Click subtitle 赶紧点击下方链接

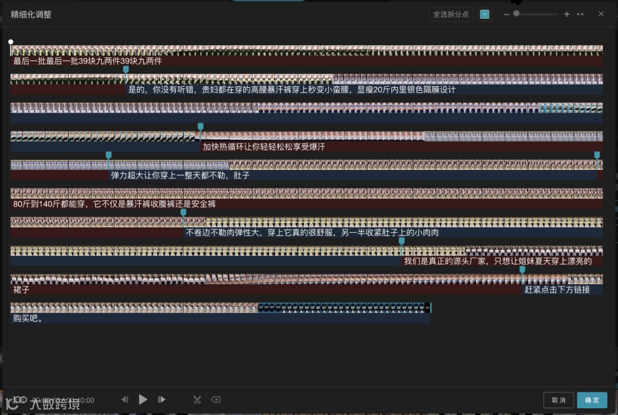(557, 290)
